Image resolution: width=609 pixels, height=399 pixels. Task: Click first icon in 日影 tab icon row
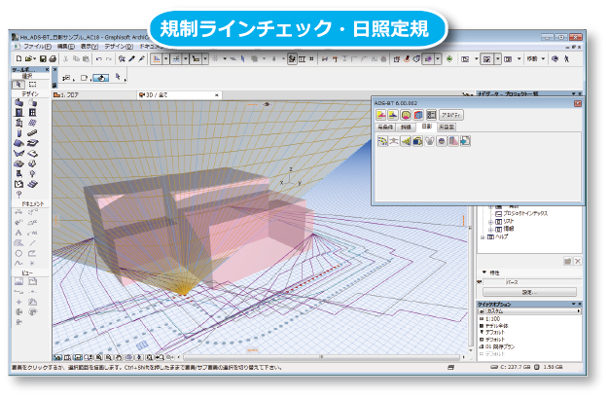coord(382,140)
